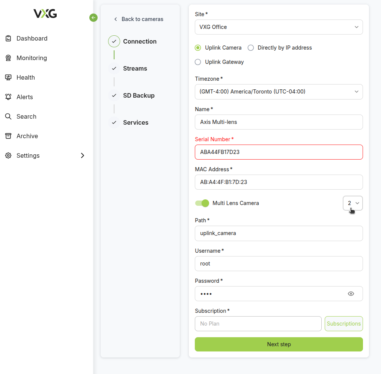The image size is (381, 374).
Task: Go to the Streams step
Action: 135,68
